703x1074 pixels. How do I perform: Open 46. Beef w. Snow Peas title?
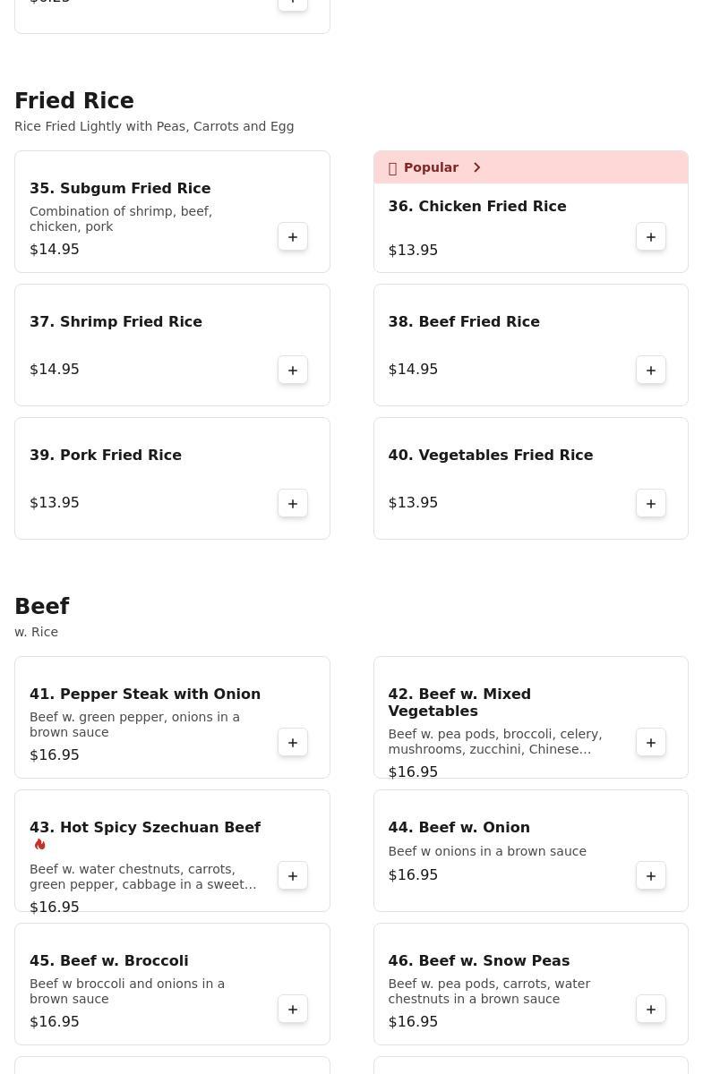pos(479,960)
